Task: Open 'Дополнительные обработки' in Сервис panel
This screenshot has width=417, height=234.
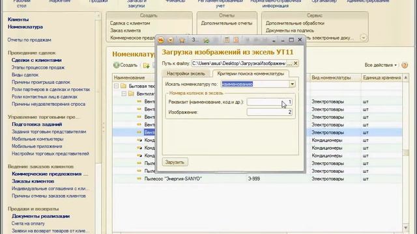Action: [295, 23]
